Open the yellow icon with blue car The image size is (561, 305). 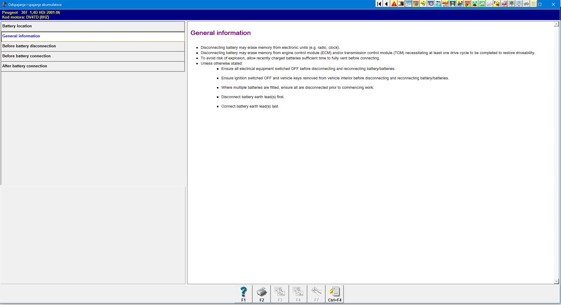(x=460, y=4)
